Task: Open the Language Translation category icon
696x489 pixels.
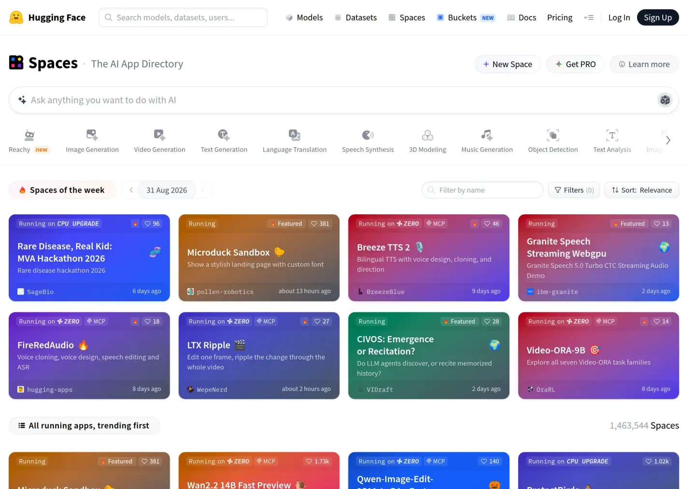Action: (x=295, y=135)
